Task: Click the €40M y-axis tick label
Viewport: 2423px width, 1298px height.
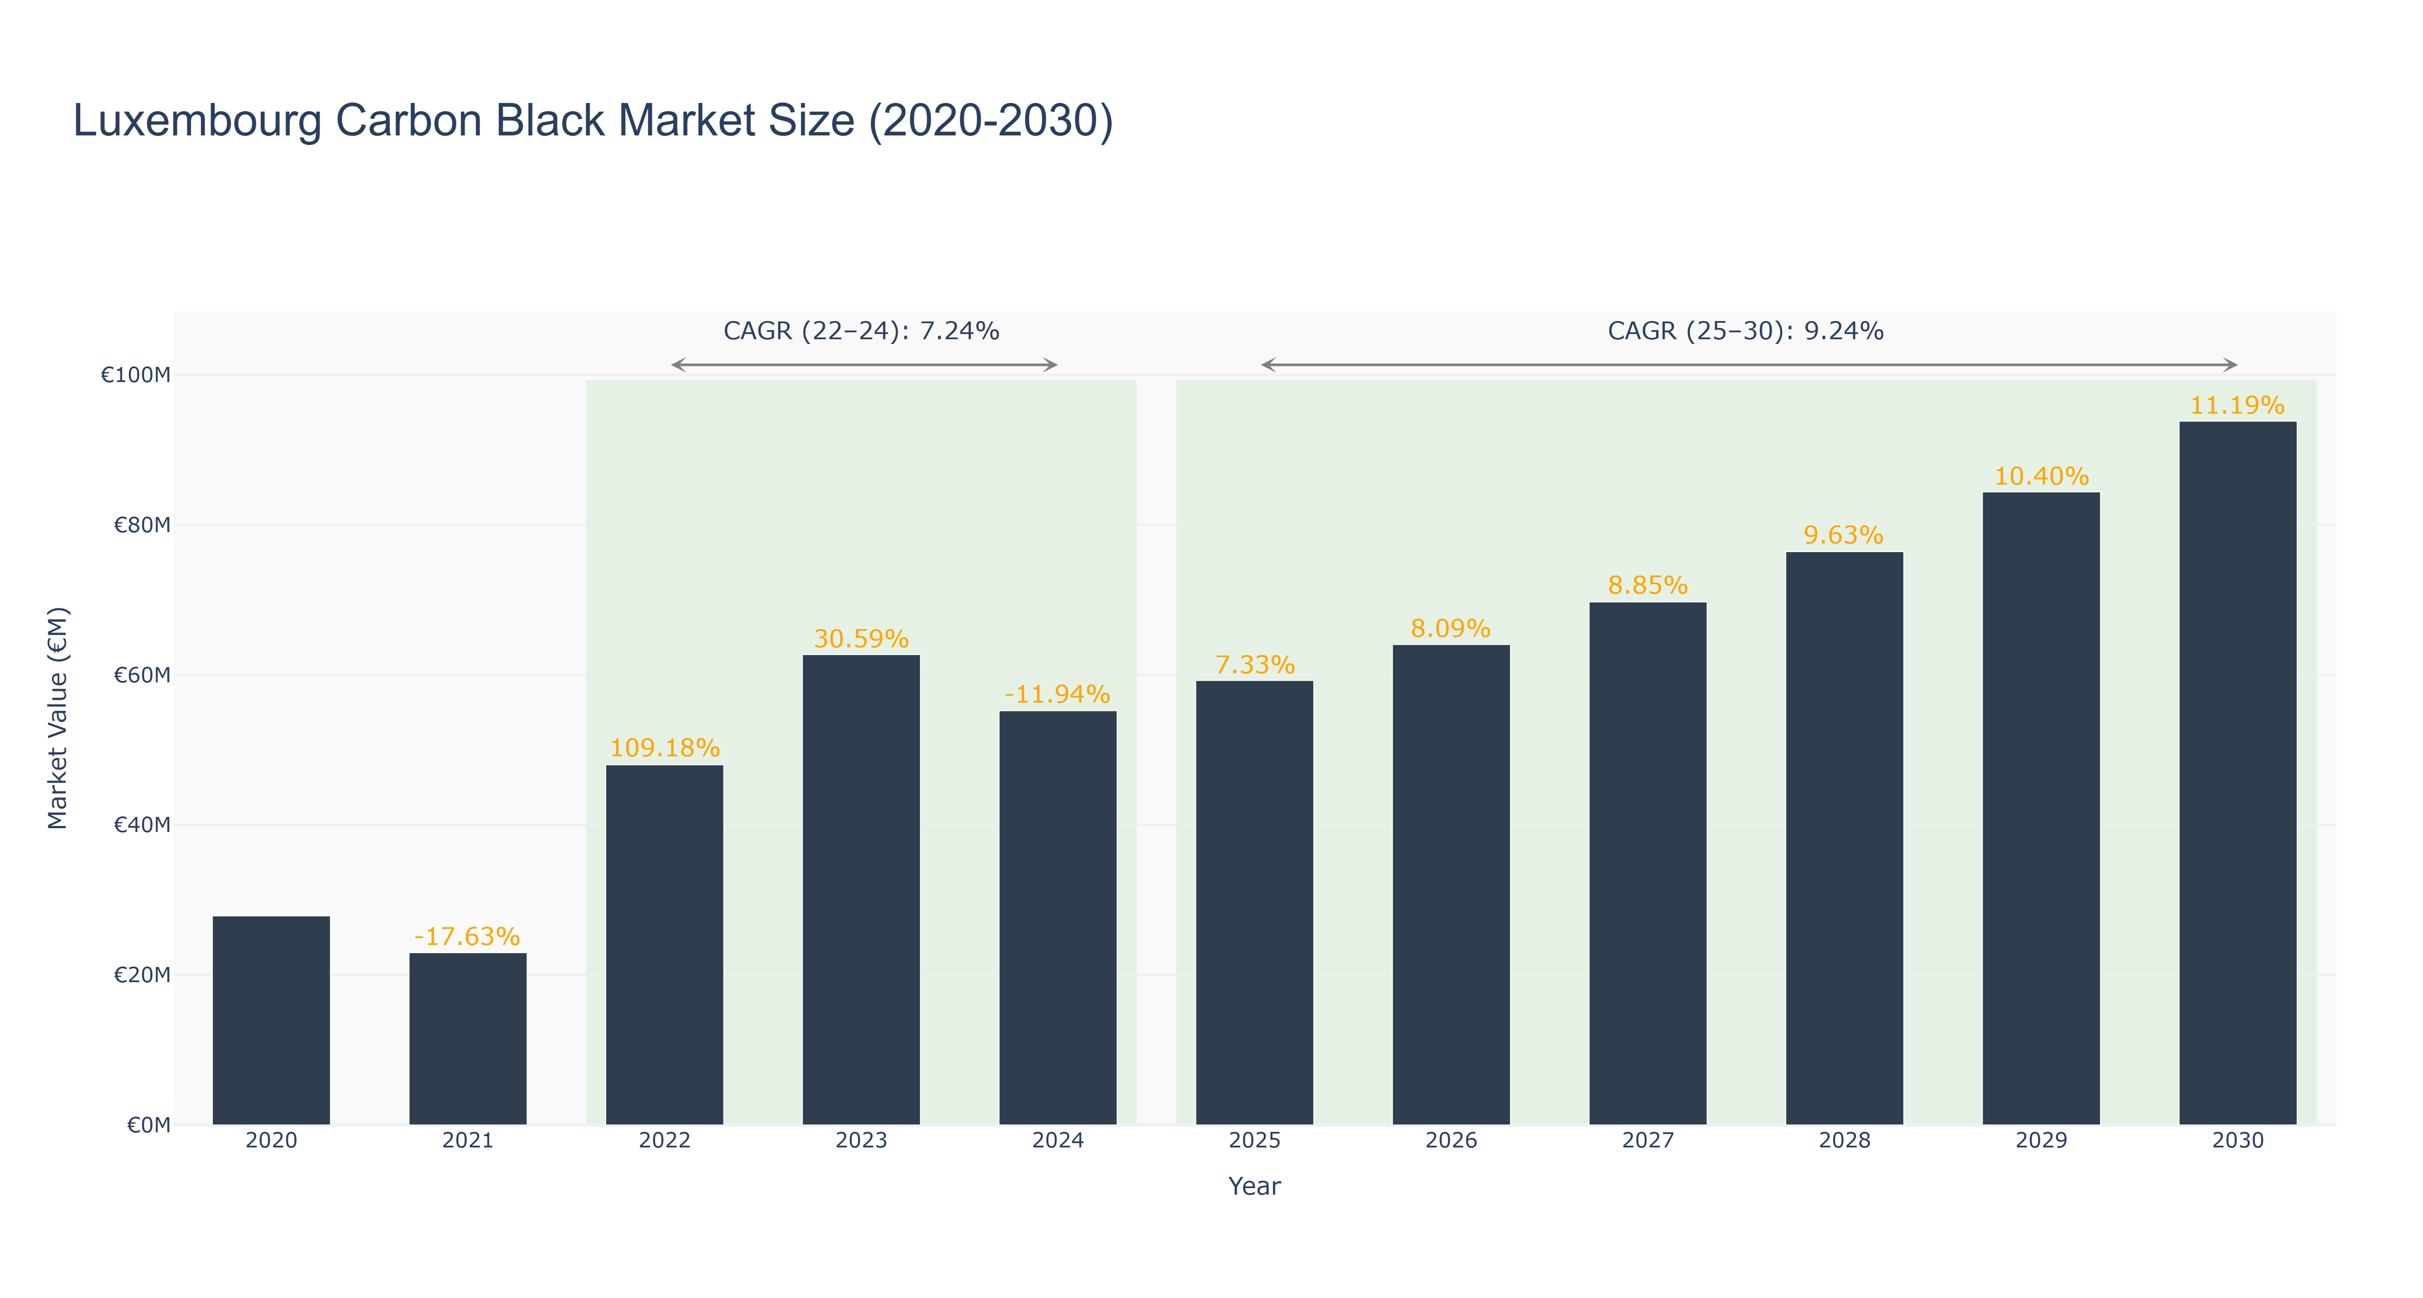Action: 142,825
